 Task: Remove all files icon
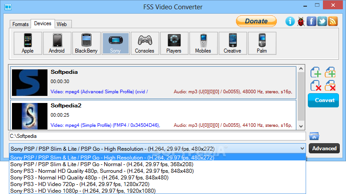pos(330,85)
